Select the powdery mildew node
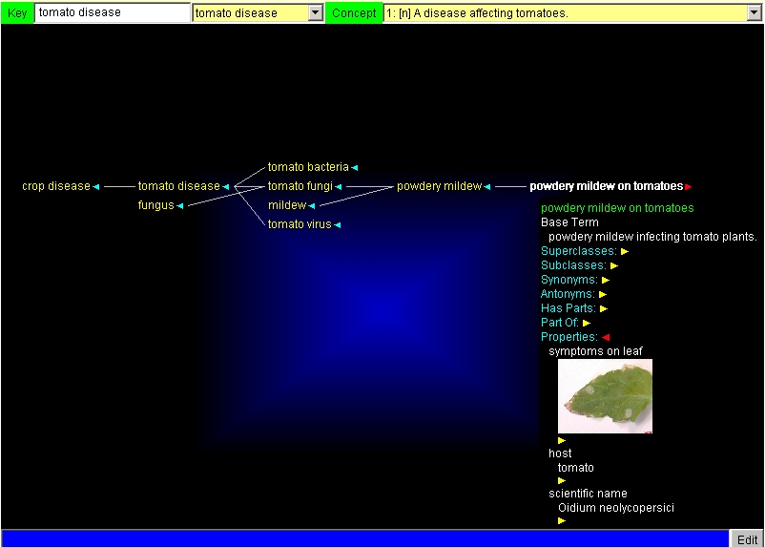The width and height of the screenshot is (765, 548). point(439,186)
